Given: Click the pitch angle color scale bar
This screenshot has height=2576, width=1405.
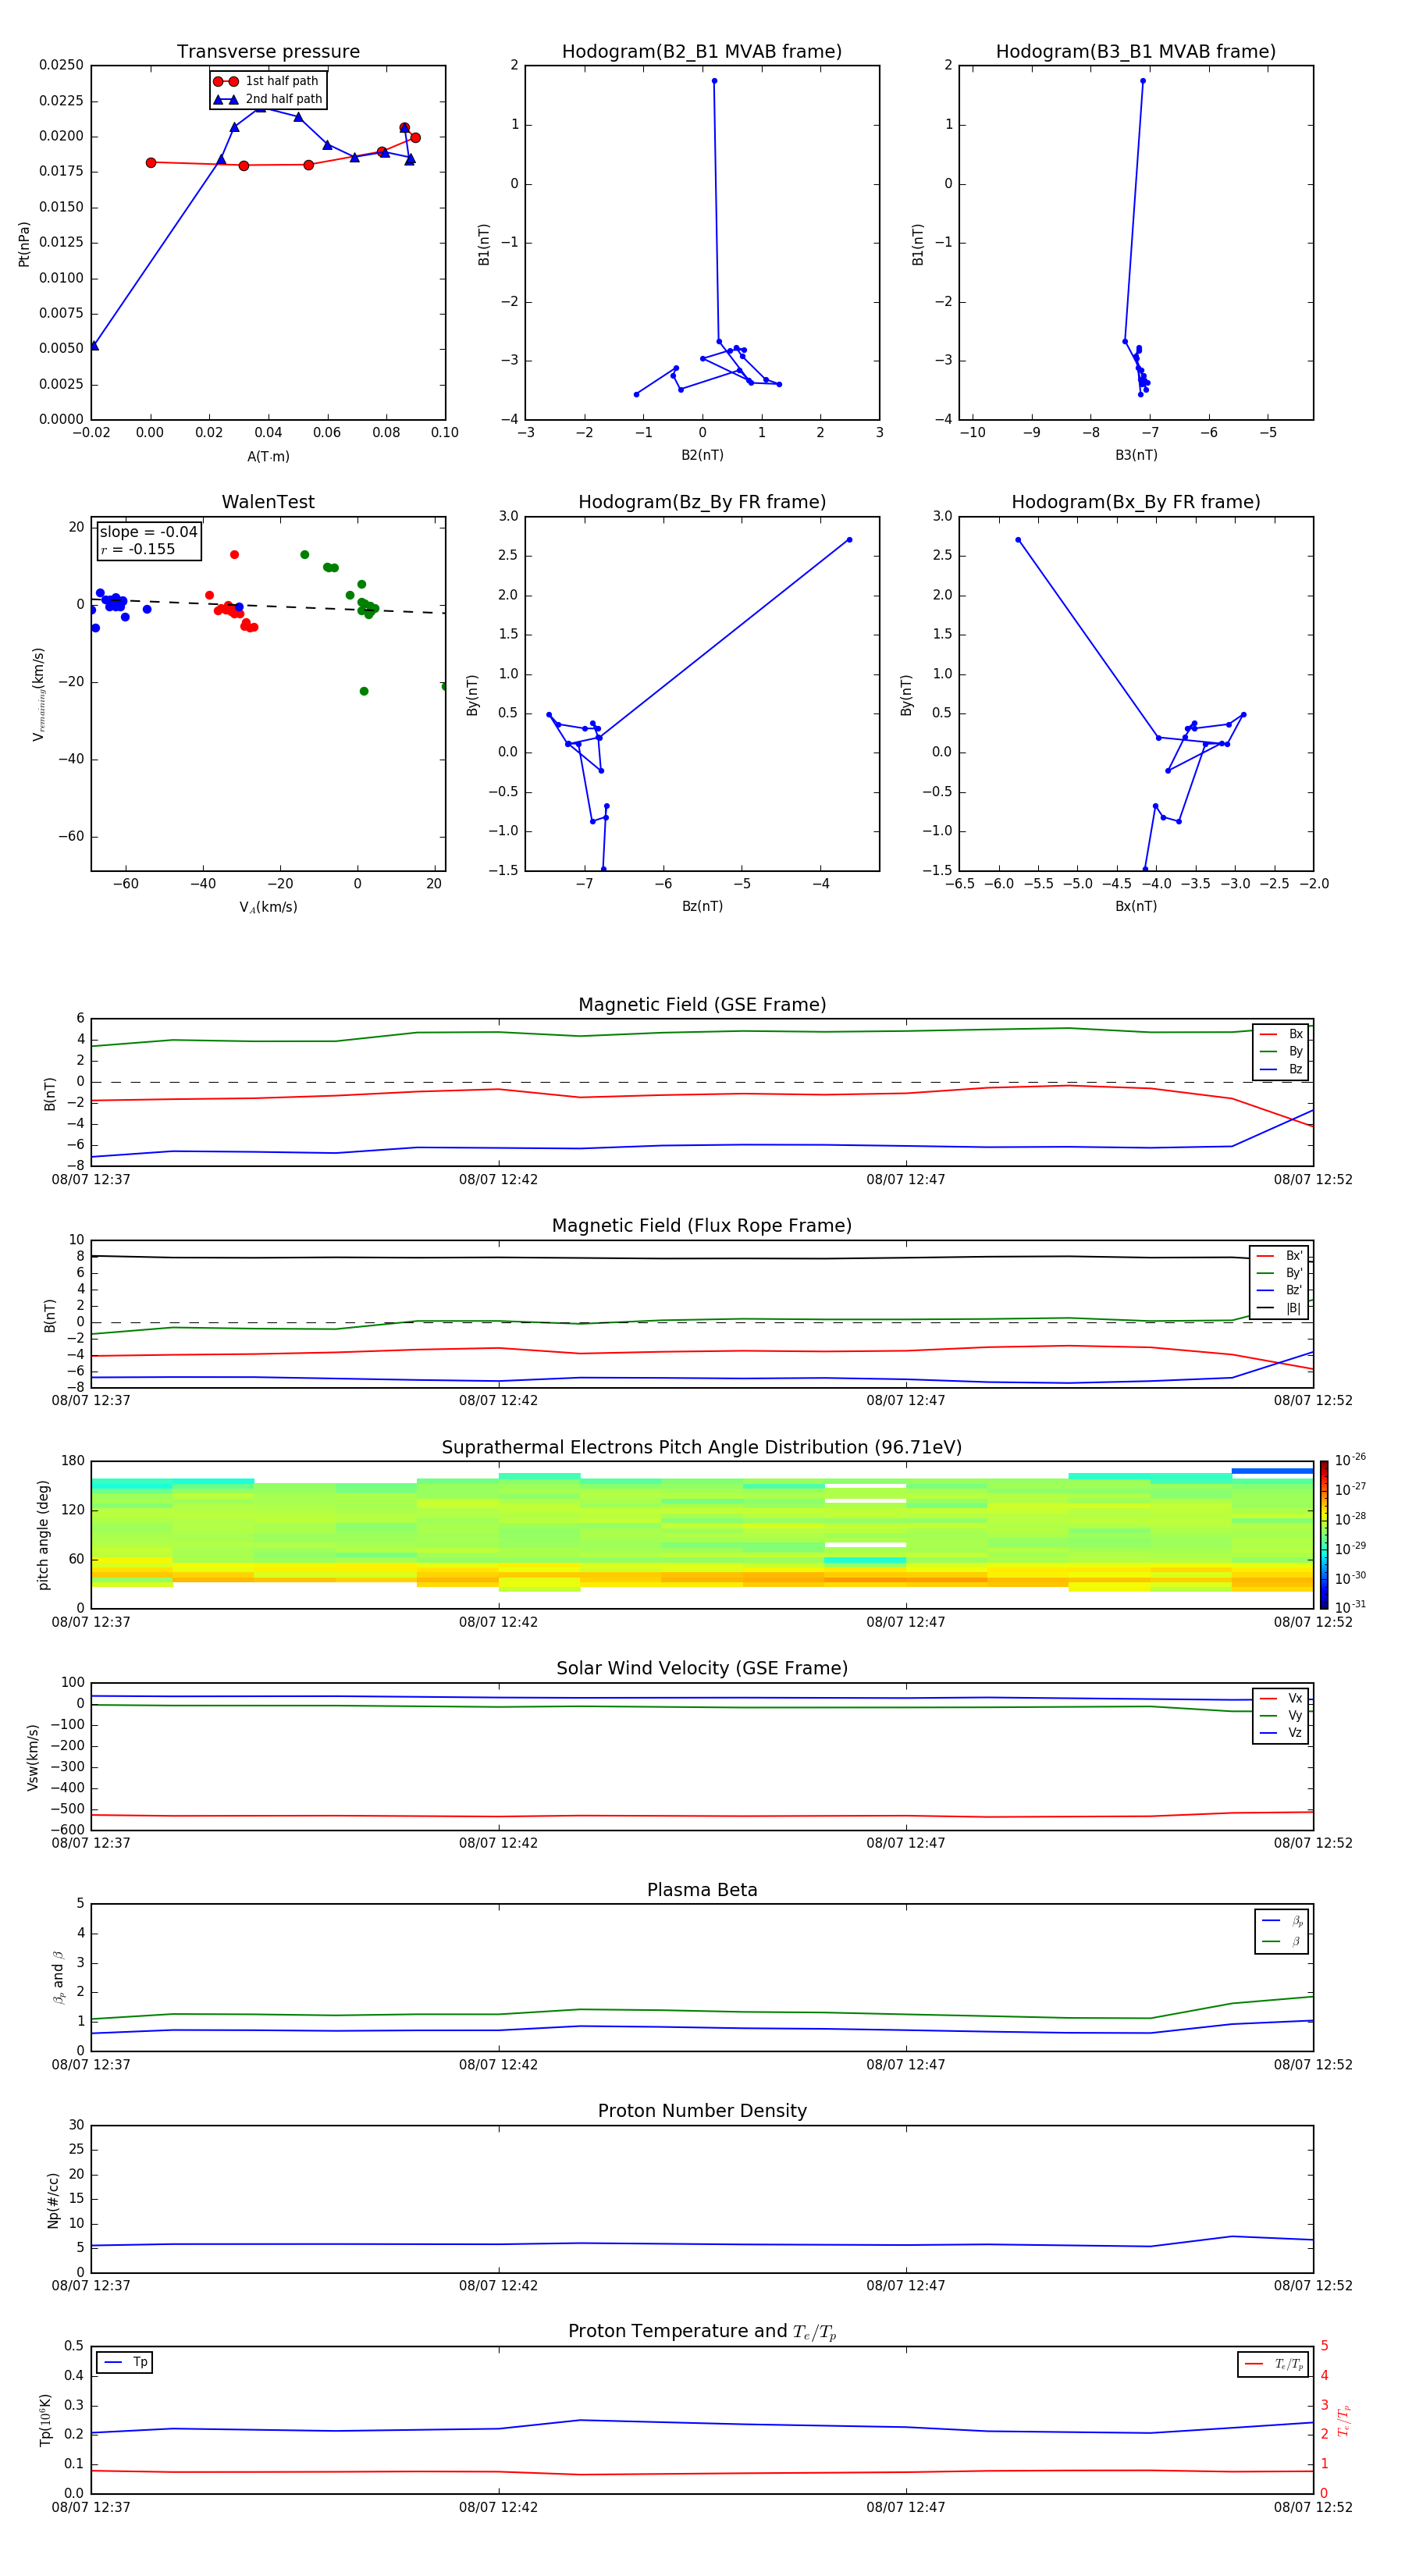Looking at the screenshot, I should pyautogui.click(x=1324, y=1535).
